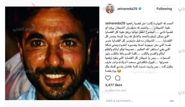Open the three-dot more options menu
This screenshot has height=107, width=185.
click(x=172, y=101)
